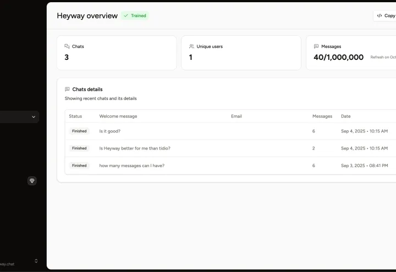
Task: Click the message count 2 in tidio row
Action: [313, 148]
